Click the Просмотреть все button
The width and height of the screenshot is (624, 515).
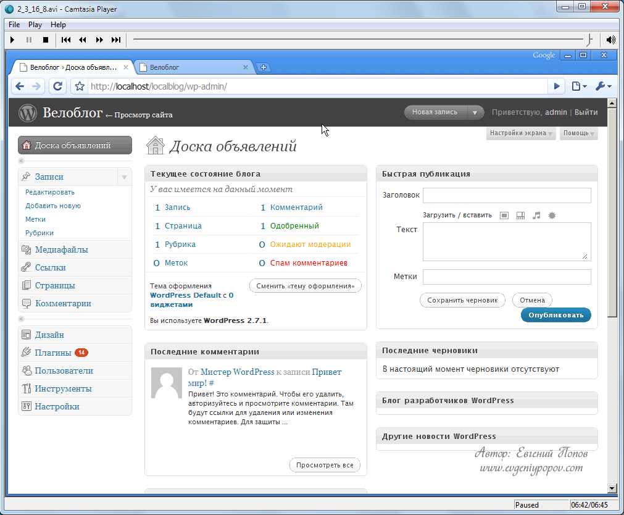click(x=325, y=465)
